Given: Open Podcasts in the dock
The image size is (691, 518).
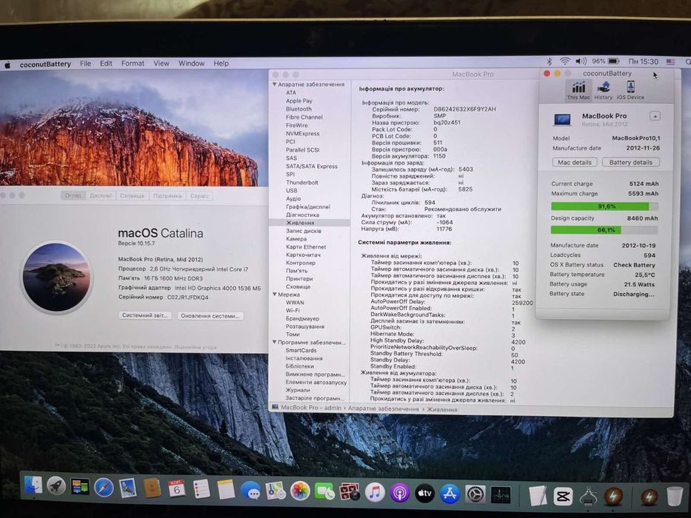Looking at the screenshot, I should [x=399, y=493].
